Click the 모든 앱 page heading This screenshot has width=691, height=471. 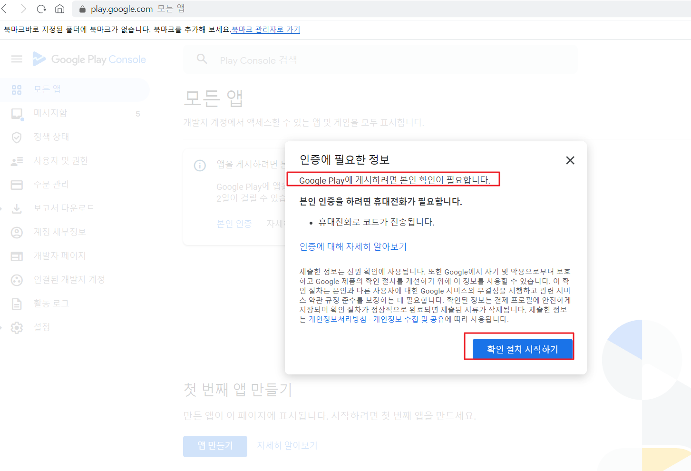click(x=214, y=98)
